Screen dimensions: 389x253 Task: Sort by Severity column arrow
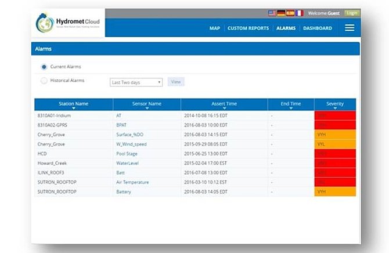pyautogui.click(x=335, y=109)
